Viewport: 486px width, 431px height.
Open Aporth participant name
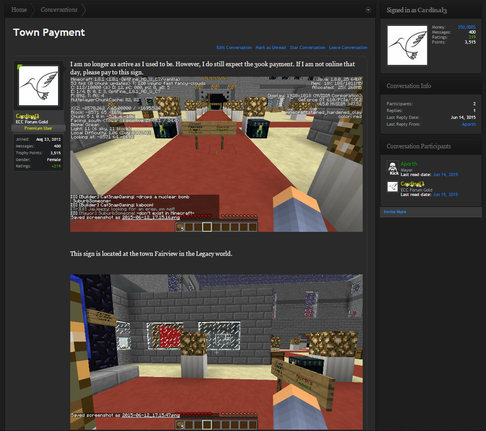pos(409,164)
